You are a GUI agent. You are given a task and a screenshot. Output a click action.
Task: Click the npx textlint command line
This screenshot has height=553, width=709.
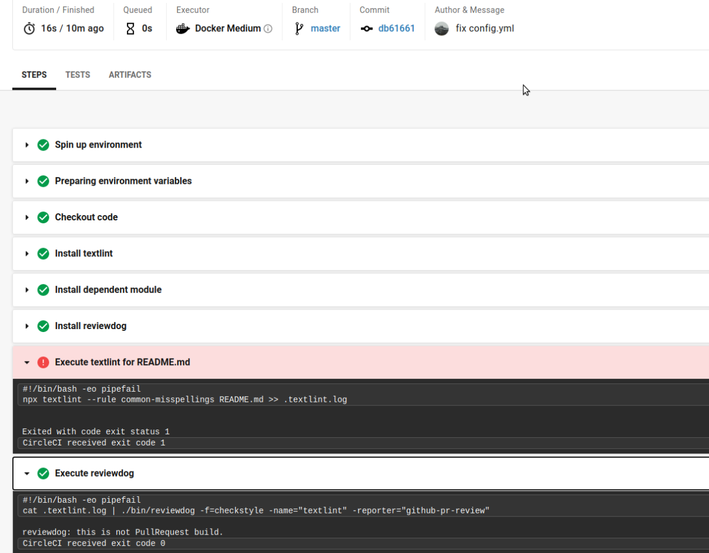pyautogui.click(x=185, y=399)
